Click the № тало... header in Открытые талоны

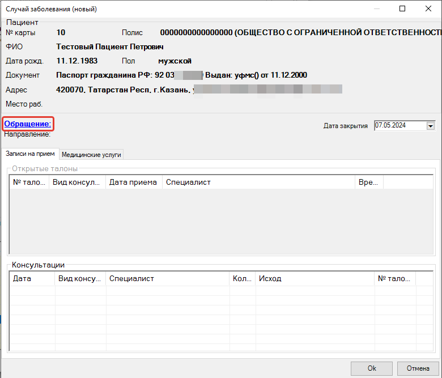[29, 182]
